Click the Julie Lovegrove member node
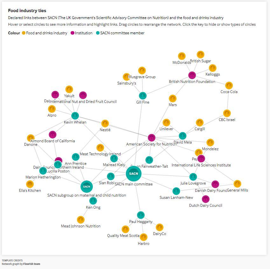 (x=193, y=177)
